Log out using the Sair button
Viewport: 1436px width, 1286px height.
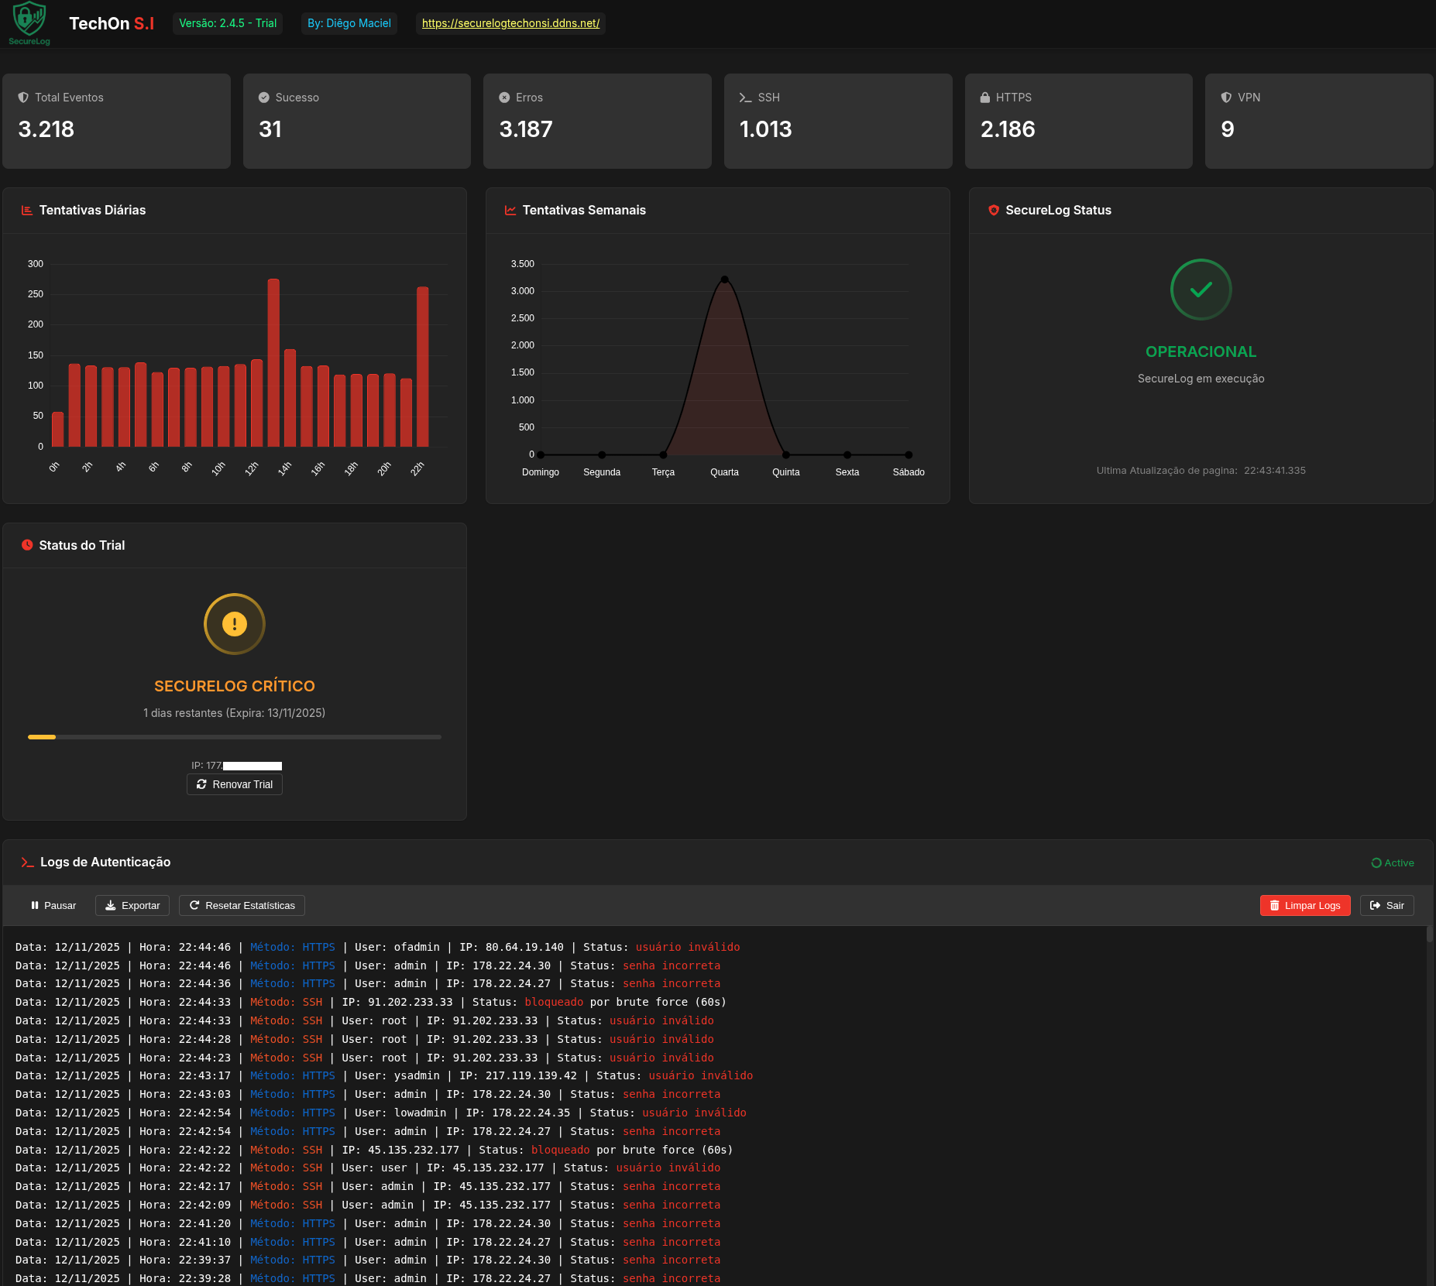[x=1386, y=905]
